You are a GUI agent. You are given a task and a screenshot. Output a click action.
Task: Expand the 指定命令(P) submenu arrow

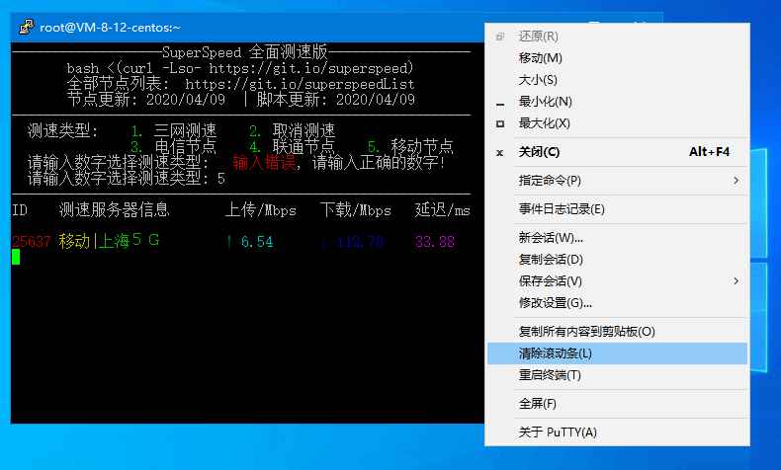pos(736,181)
